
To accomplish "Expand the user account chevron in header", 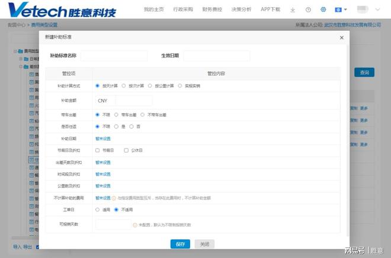I will (377, 9).
